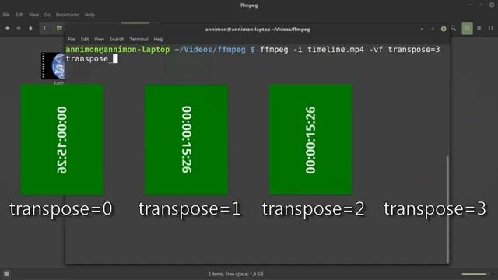Open the Terminal menu in the terminal window
The height and width of the screenshot is (280, 498).
(x=139, y=40)
